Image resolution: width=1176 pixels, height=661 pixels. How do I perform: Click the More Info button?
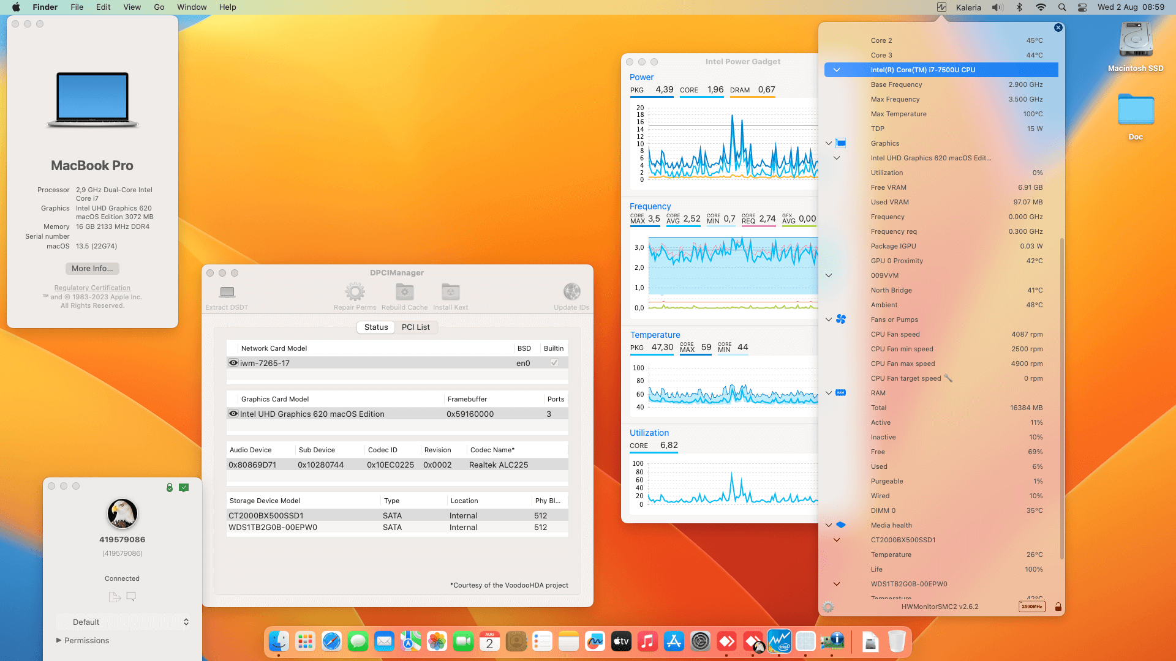point(92,268)
